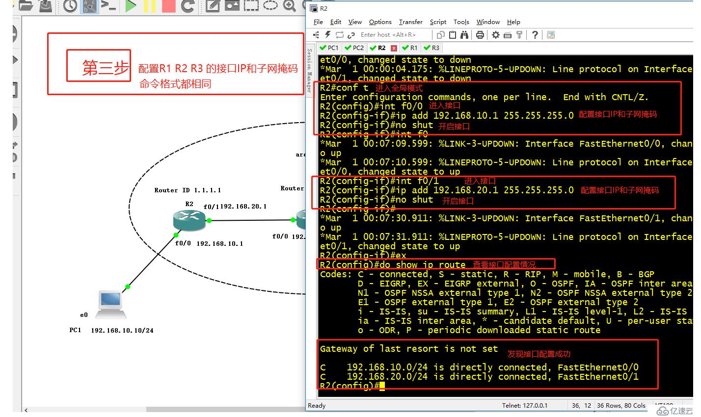Select the draw rectangle tool in GNS3
Image resolution: width=701 pixels, height=417 pixels.
[x=251, y=6]
